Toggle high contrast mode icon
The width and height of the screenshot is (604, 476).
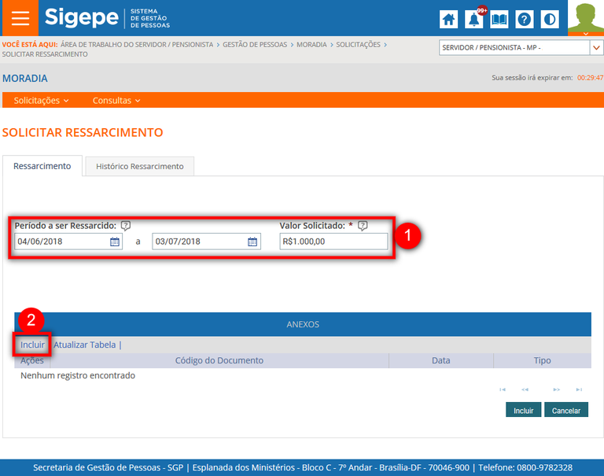550,19
